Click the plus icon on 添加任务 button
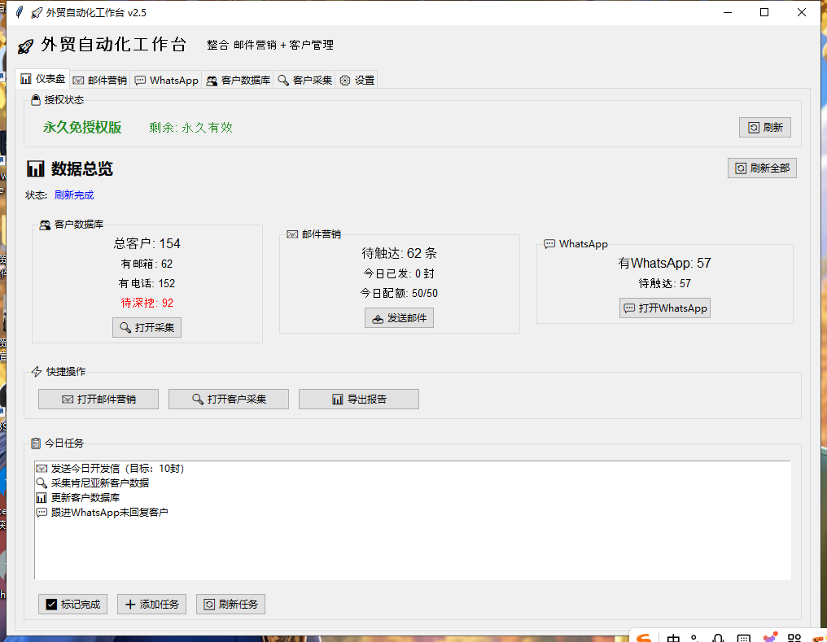827x642 pixels. coord(130,604)
